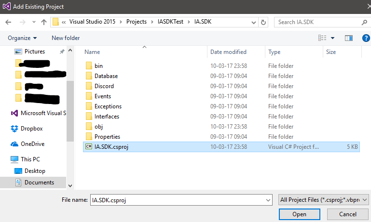The image size is (371, 222).
Task: Create a New folder
Action: pos(66,38)
